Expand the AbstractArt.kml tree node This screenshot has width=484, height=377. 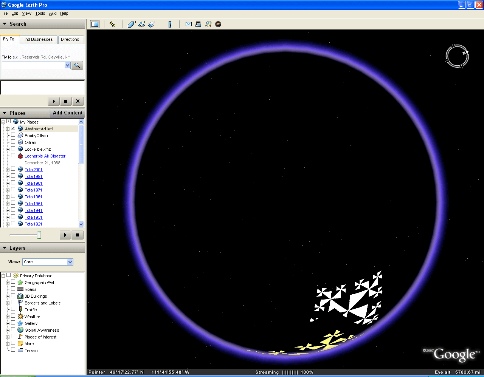[8, 129]
